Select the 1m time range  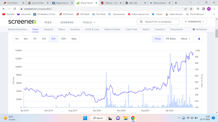tap(17, 39)
